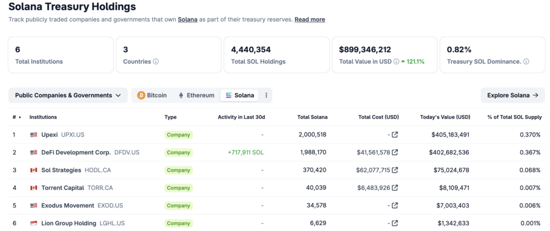The width and height of the screenshot is (550, 231).
Task: Click info icon next to Countries
Action: [156, 62]
